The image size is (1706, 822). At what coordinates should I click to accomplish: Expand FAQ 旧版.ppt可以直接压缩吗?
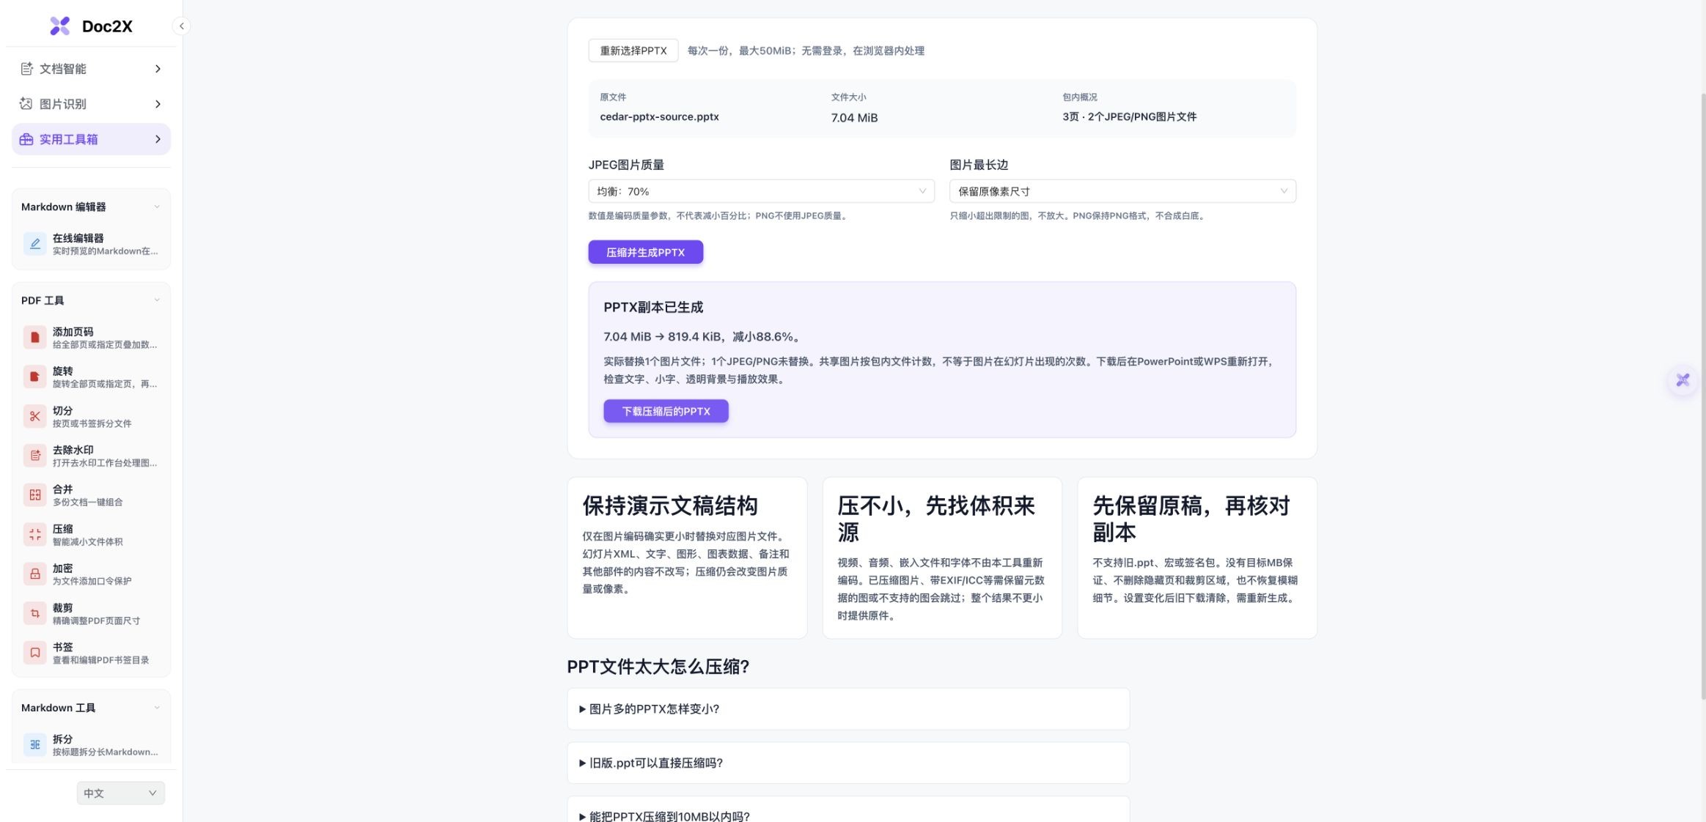point(848,763)
